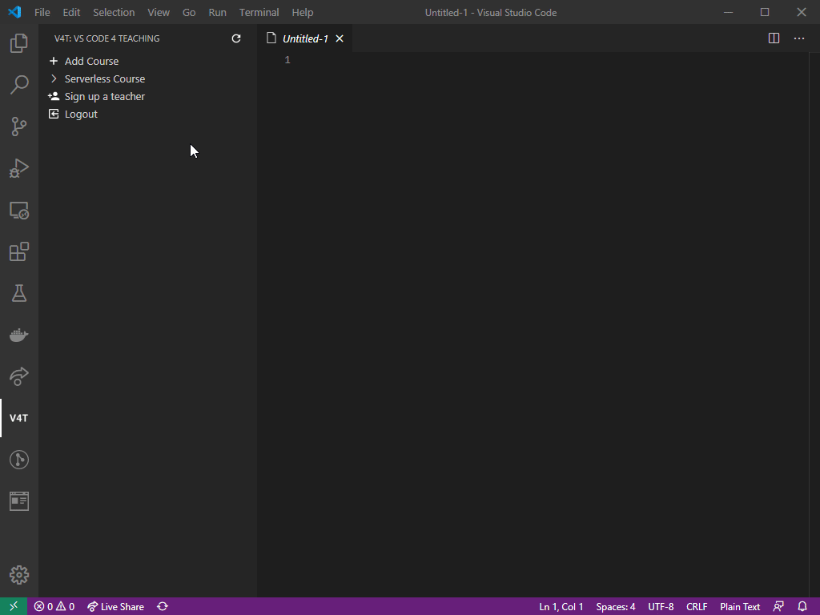Open the Selection menu
Viewport: 820px width, 615px height.
point(114,12)
